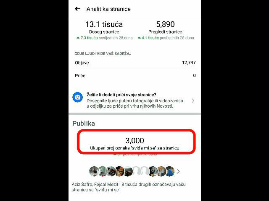Open the Priče row showing 0
269x201 pixels.
pyautogui.click(x=134, y=75)
